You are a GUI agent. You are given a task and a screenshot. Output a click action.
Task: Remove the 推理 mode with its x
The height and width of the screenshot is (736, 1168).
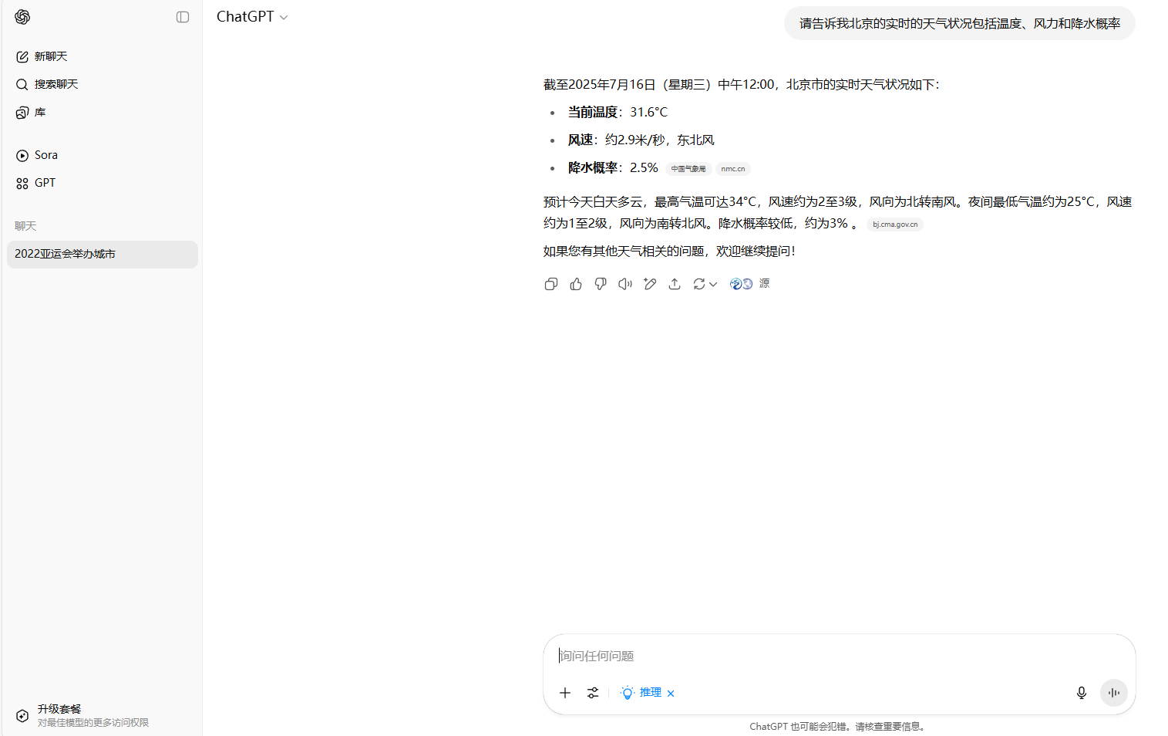[671, 694]
